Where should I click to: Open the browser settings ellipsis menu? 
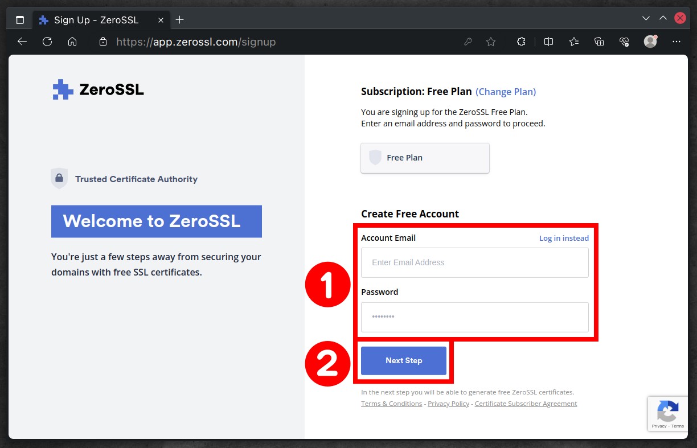click(676, 42)
